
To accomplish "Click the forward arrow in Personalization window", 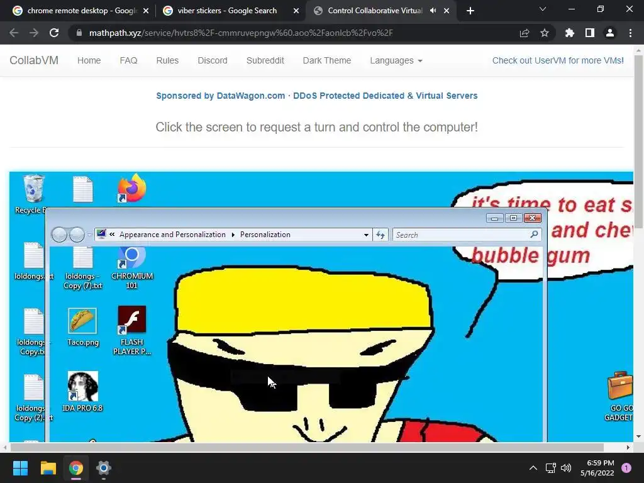I will click(77, 235).
